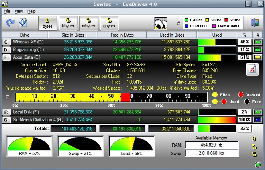Click the blue refresh arrow icon
The image size is (265, 170).
(10, 23)
